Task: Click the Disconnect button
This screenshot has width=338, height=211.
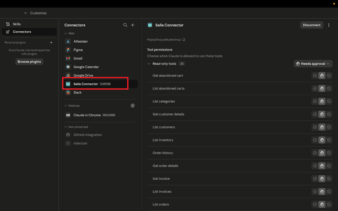Action: (x=311, y=25)
